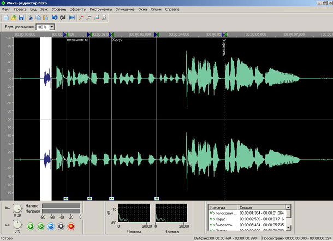Image resolution: width=333 pixels, height=241 pixels.
Task: Open the Верт. увеличение dropdown arrow
Action: coord(52,27)
